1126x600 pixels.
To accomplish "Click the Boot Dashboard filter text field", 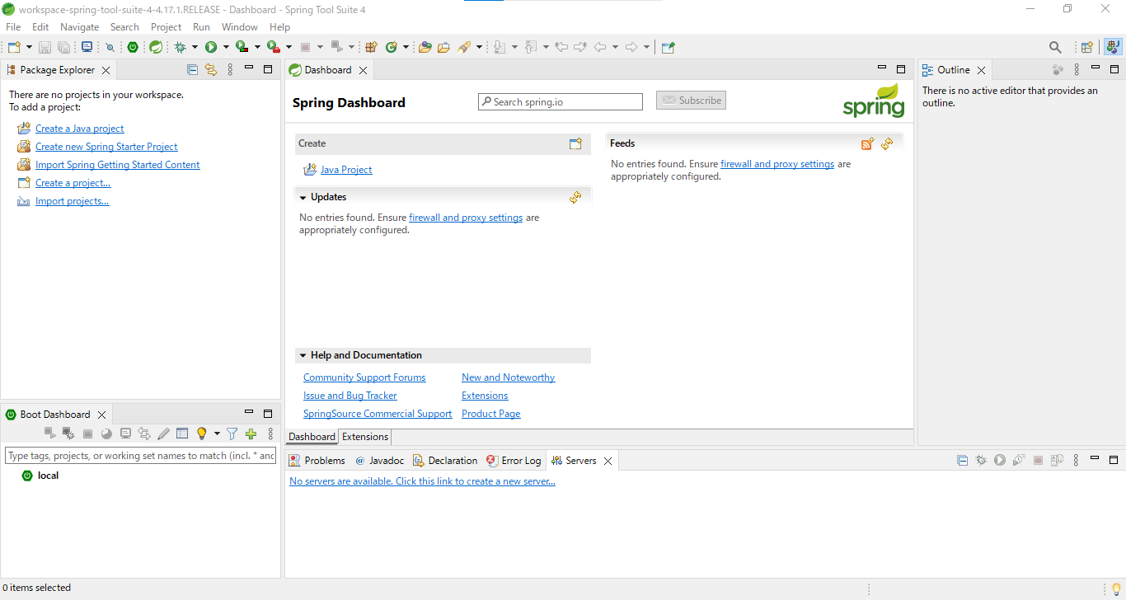I will [x=141, y=456].
